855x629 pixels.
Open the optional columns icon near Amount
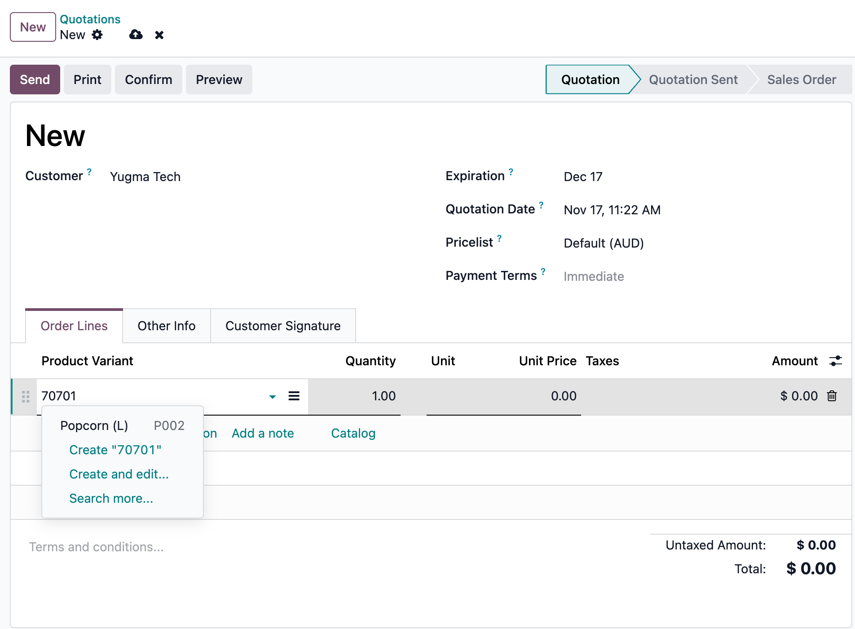[x=836, y=361]
